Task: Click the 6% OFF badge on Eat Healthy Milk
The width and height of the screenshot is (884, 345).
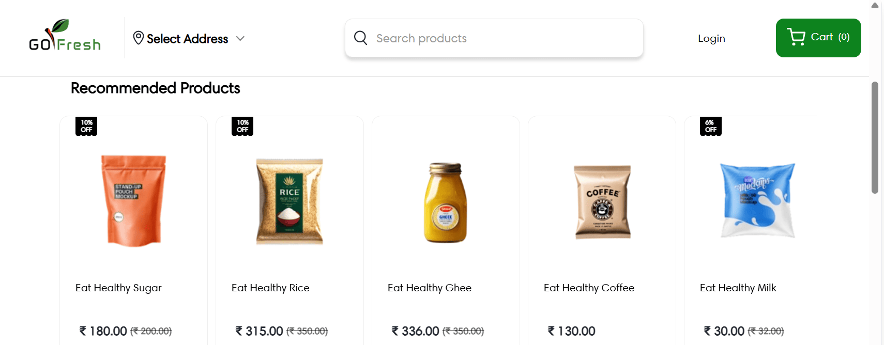Action: click(710, 126)
